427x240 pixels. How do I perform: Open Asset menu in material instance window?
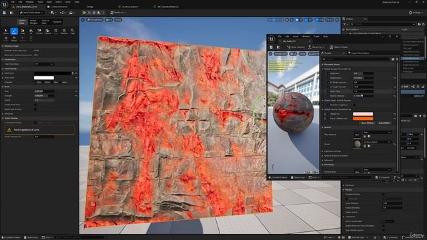pos(296,37)
